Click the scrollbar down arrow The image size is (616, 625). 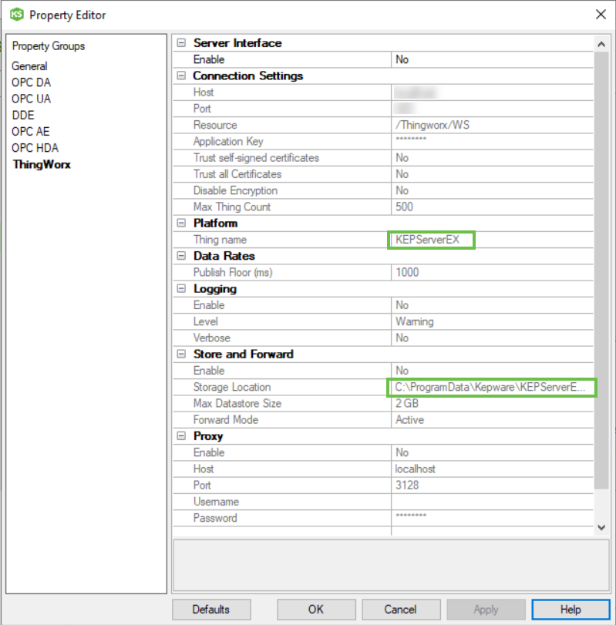click(x=602, y=527)
